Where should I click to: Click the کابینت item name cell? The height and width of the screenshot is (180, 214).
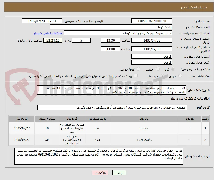(x=144, y=128)
